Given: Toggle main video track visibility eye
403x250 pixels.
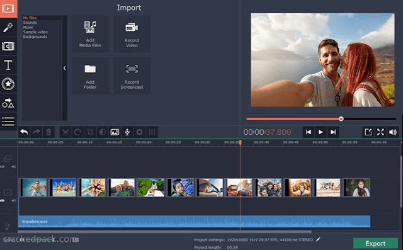Looking at the screenshot, I should [x=2, y=200].
